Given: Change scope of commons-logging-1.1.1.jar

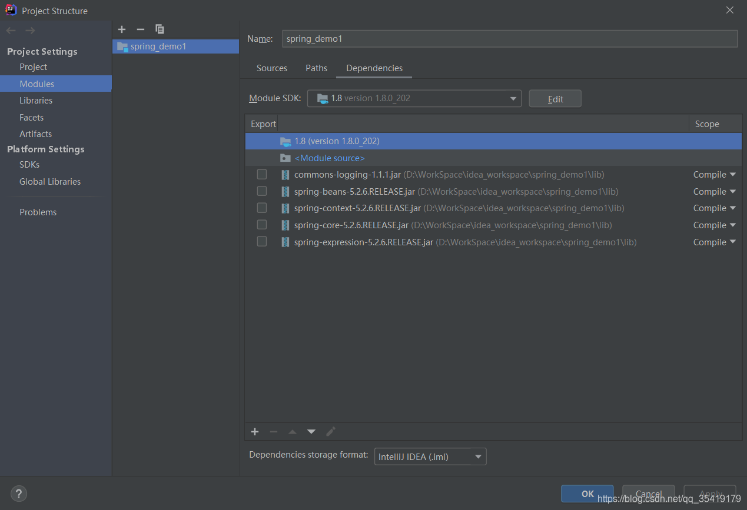Looking at the screenshot, I should 715,175.
